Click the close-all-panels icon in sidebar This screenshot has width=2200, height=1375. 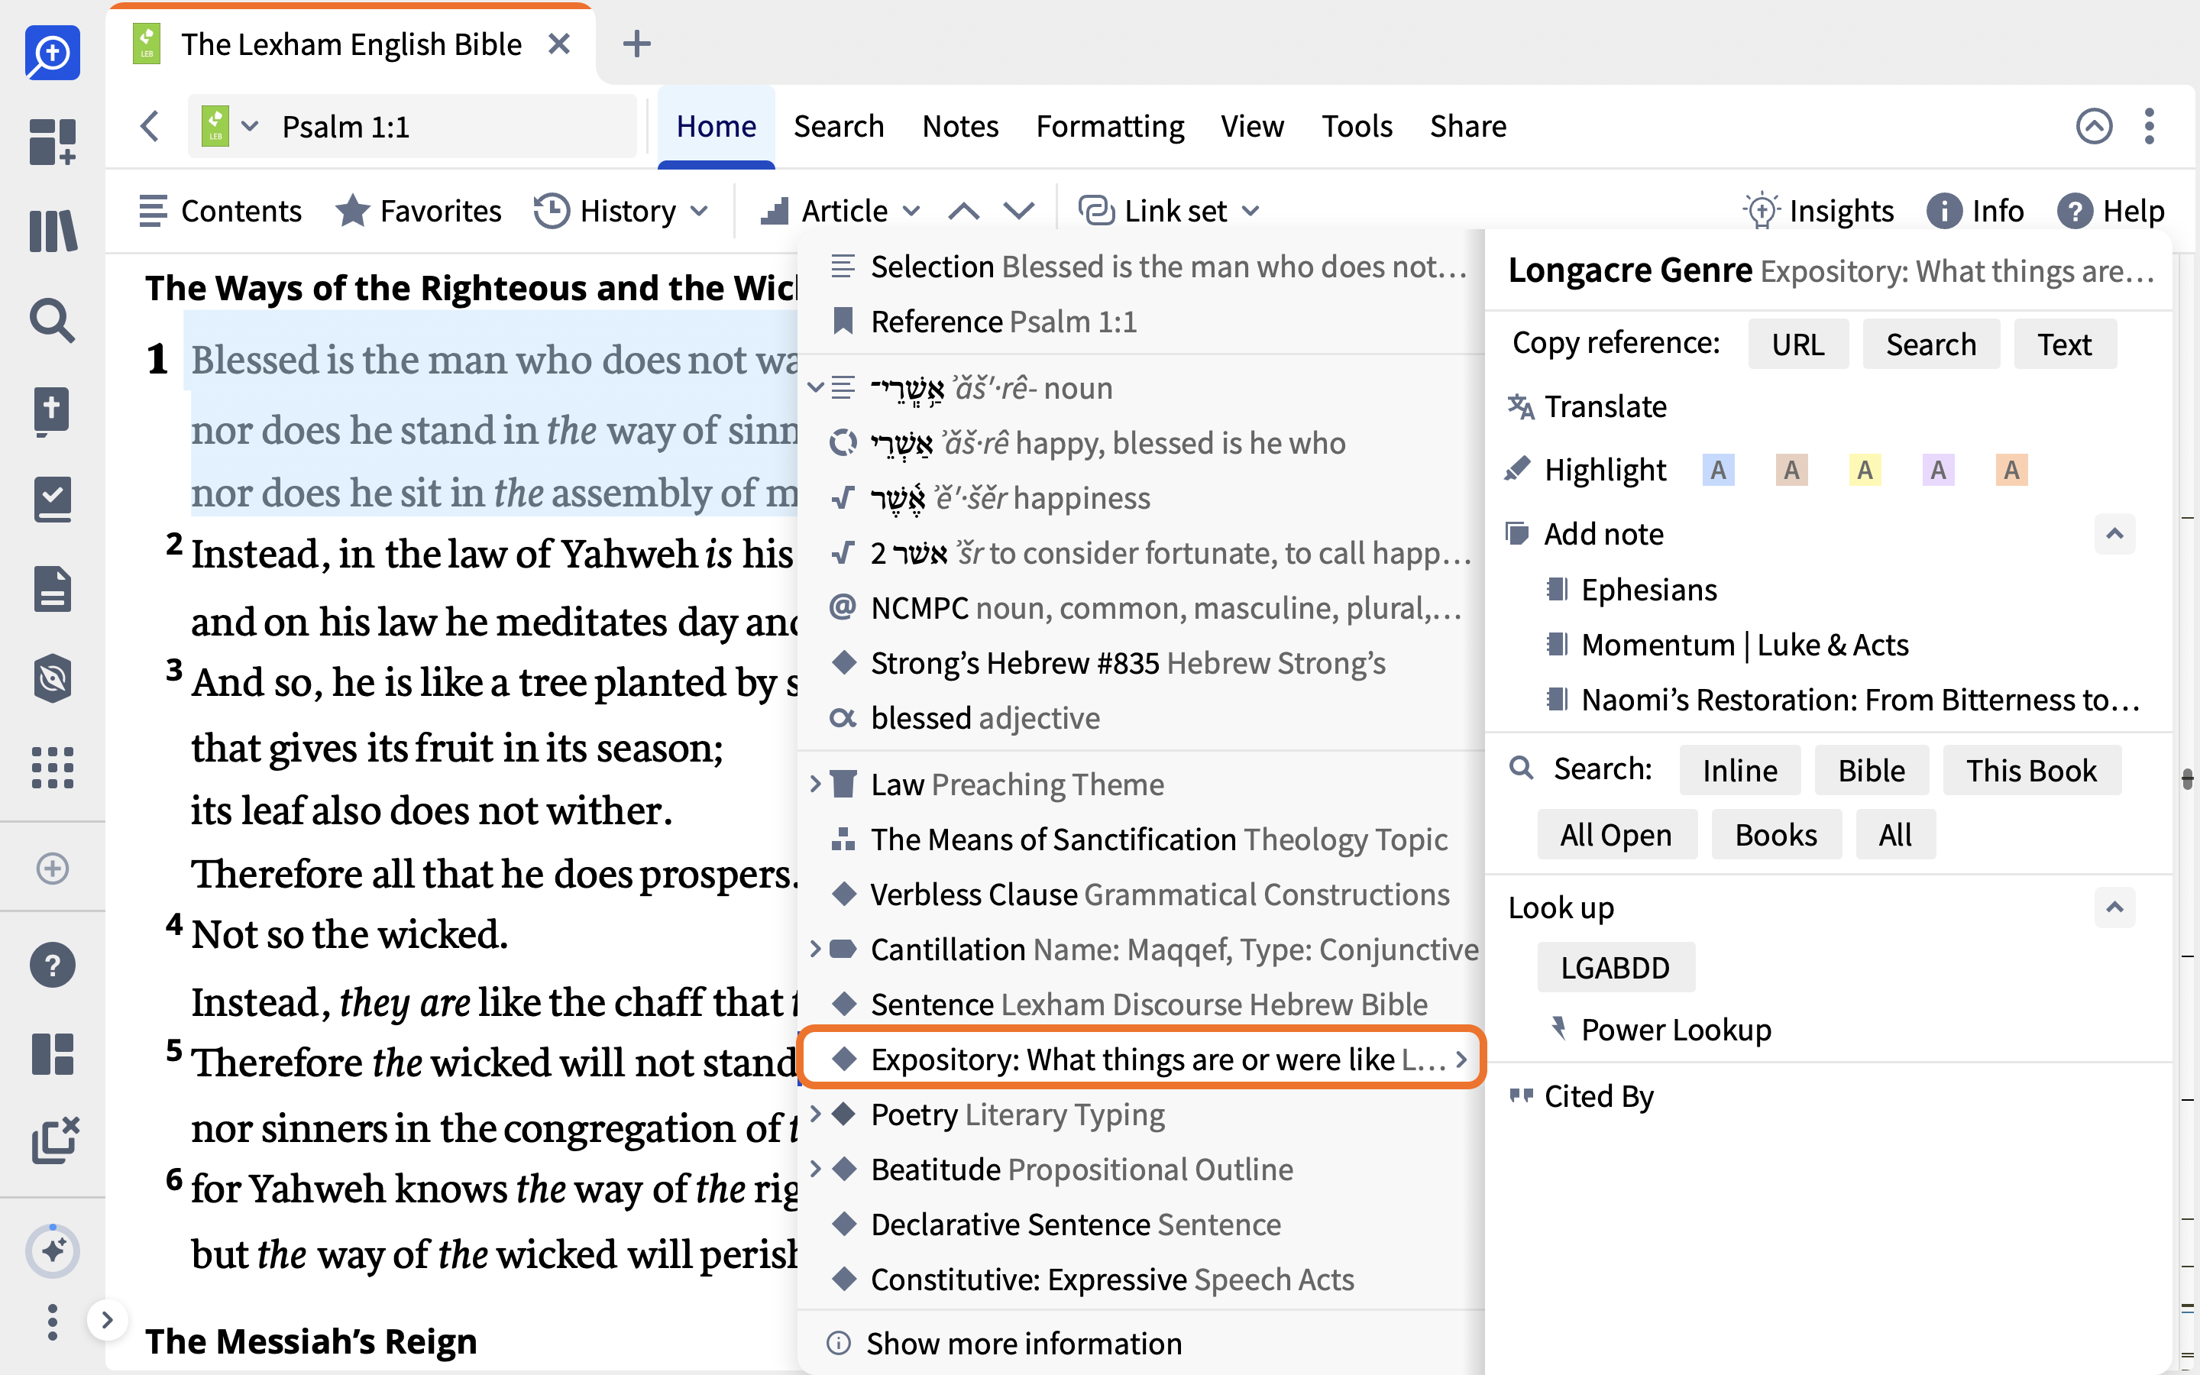54,1140
